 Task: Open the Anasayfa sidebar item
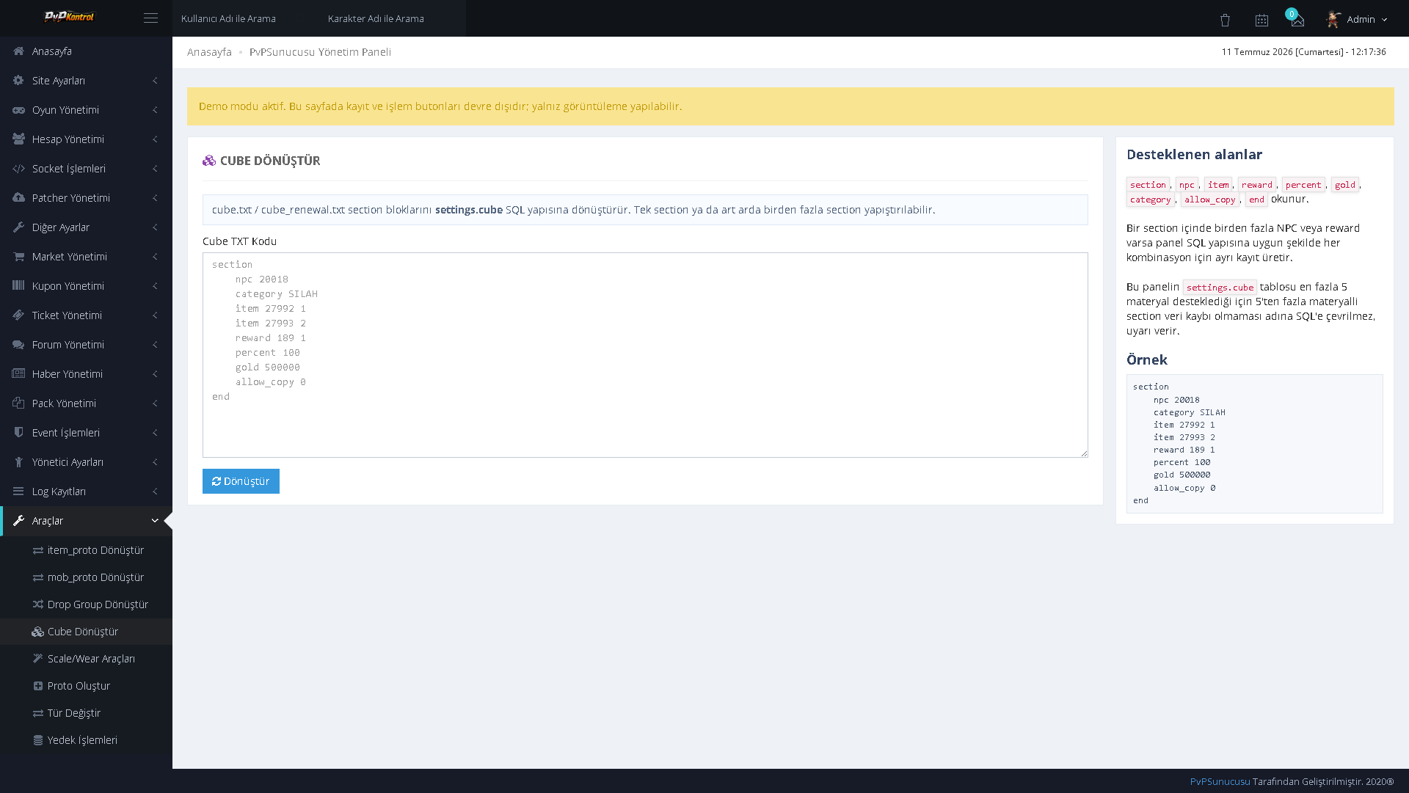coord(86,51)
